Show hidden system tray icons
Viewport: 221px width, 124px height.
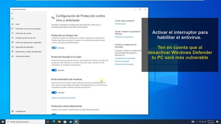click(x=197, y=122)
